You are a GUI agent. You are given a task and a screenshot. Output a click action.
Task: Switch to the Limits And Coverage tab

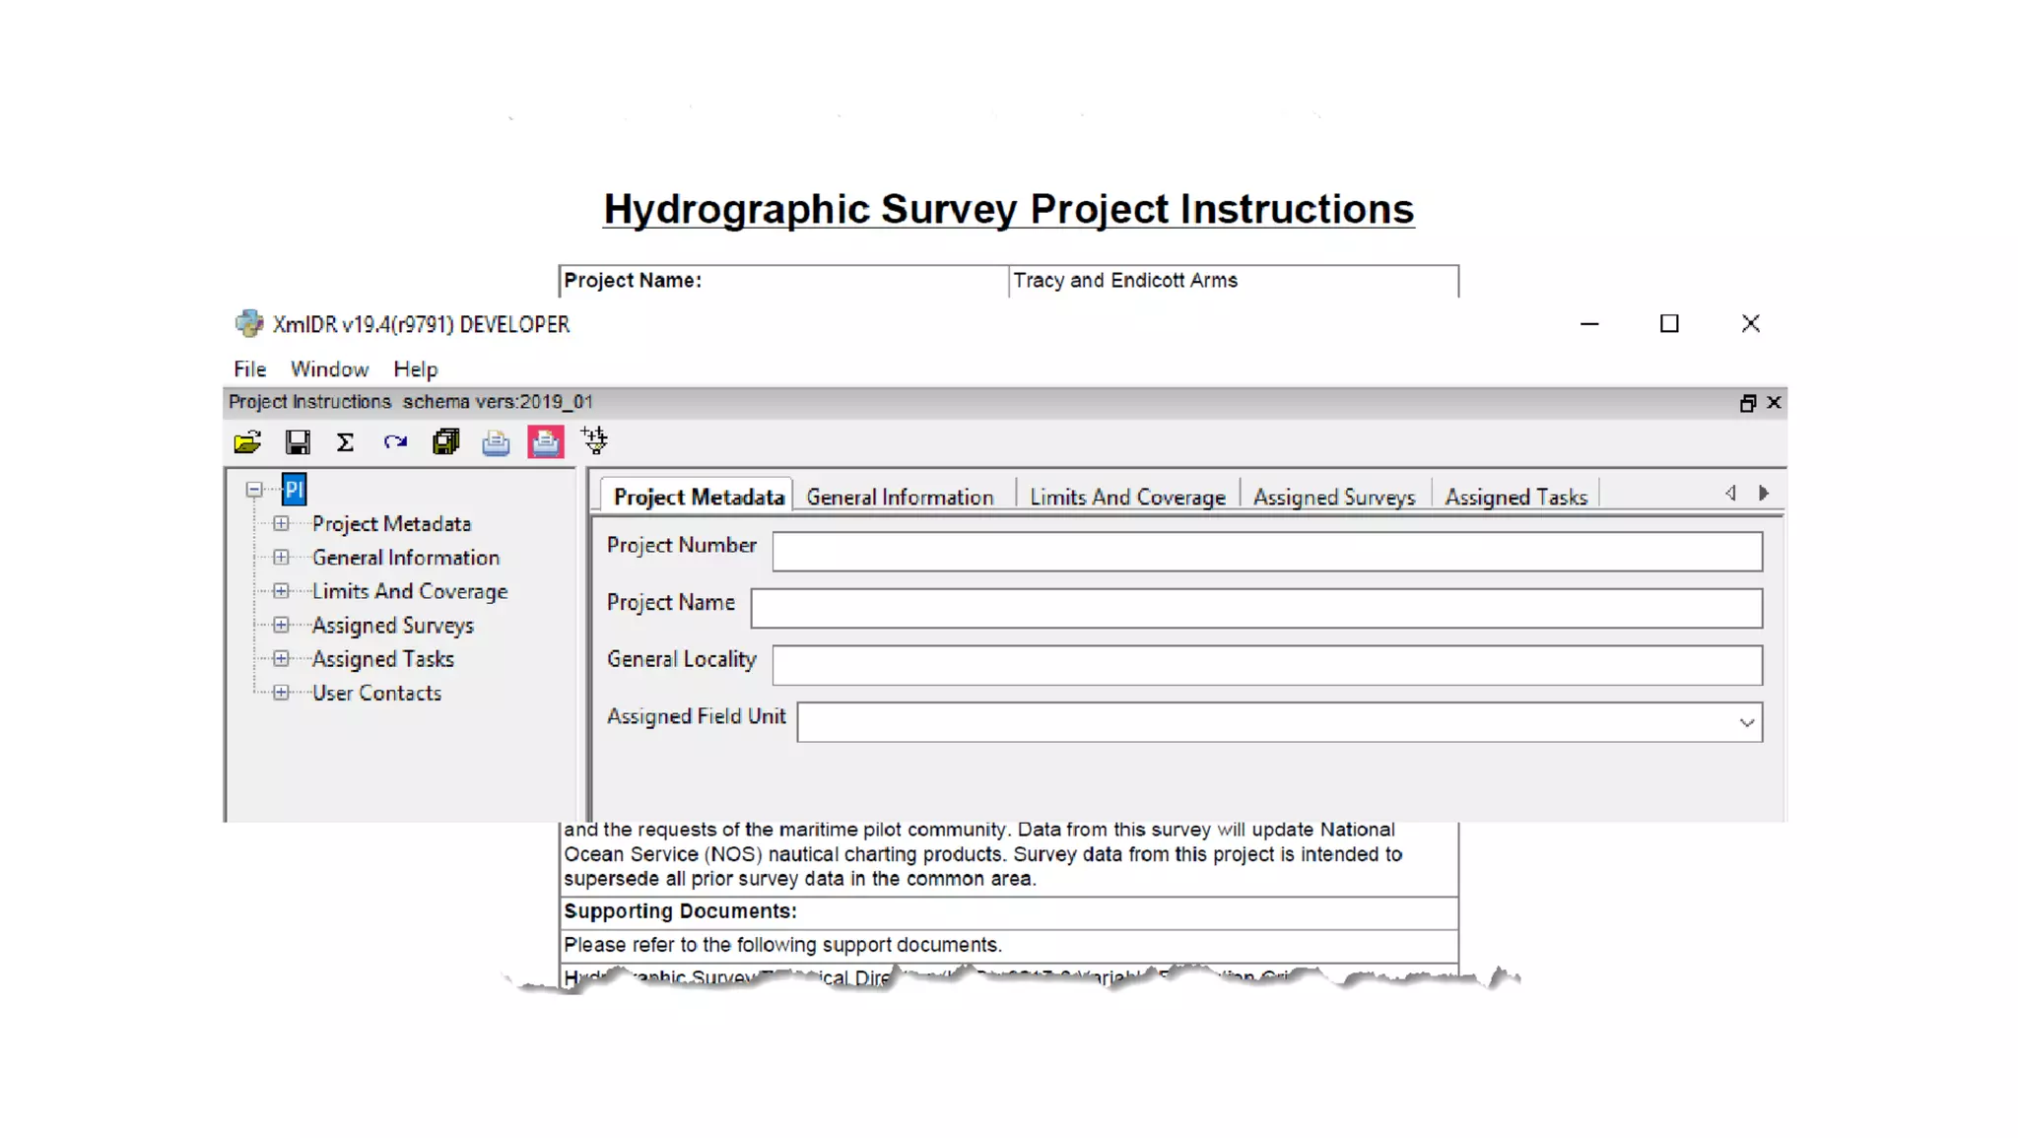1127,497
